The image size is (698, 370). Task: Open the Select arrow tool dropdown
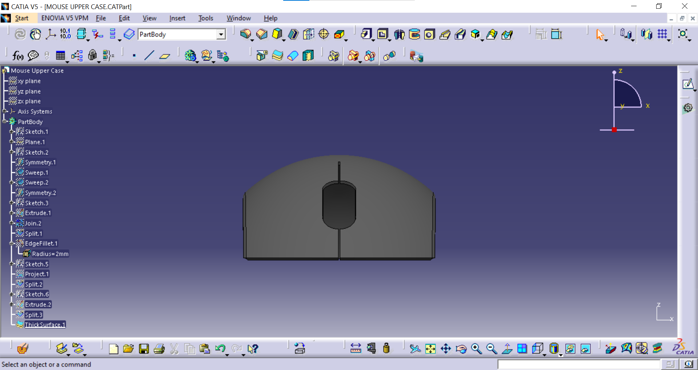pos(606,40)
